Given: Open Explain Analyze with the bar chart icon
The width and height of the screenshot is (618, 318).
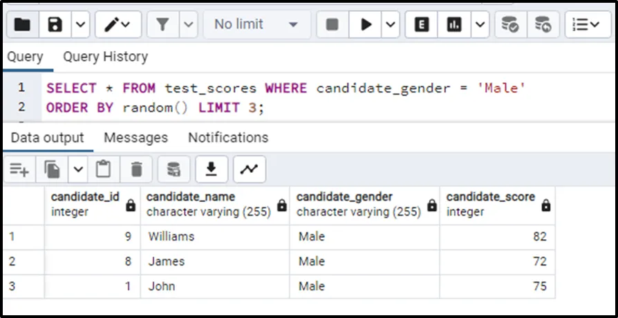Looking at the screenshot, I should click(454, 25).
